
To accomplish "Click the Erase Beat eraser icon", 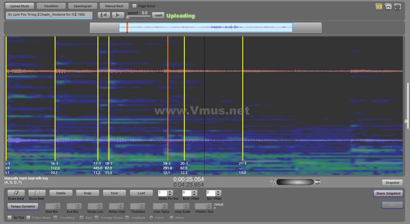I will click(x=16, y=193).
